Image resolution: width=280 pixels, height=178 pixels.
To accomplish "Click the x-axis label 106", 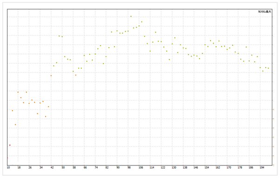I will click(141, 167).
